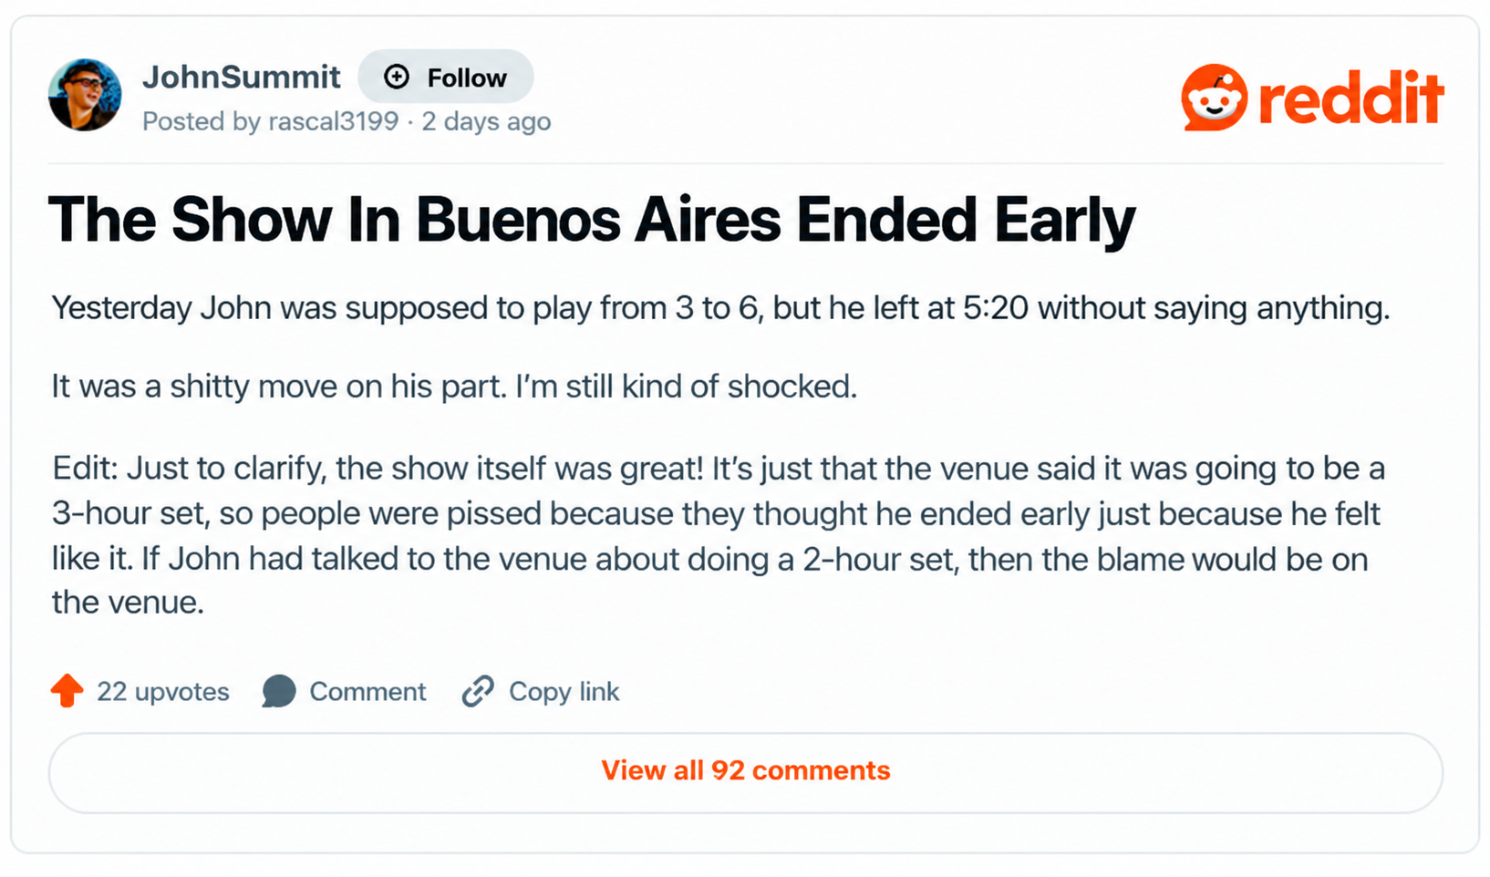Viewport: 1490px width, 877px height.
Task: Click the '2 days ago' timestamp
Action: pos(486,121)
